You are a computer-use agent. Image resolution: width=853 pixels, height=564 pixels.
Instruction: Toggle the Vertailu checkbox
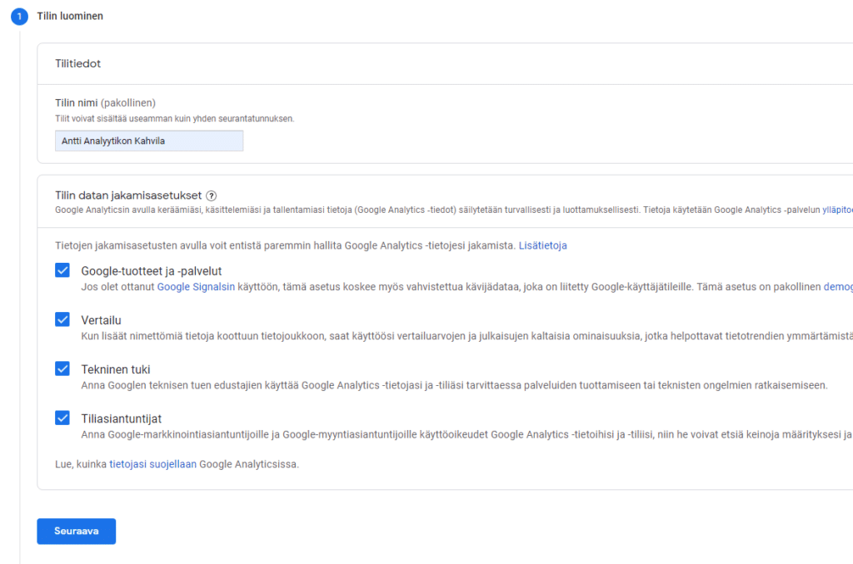pos(62,319)
